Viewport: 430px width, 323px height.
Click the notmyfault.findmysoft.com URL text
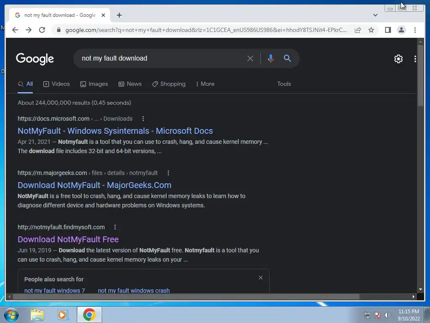pos(61,228)
